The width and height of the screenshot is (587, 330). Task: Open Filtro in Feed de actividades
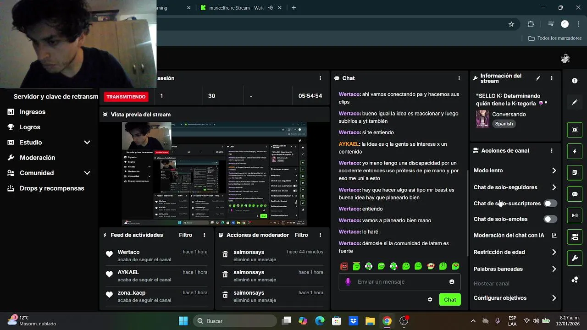[x=185, y=235]
